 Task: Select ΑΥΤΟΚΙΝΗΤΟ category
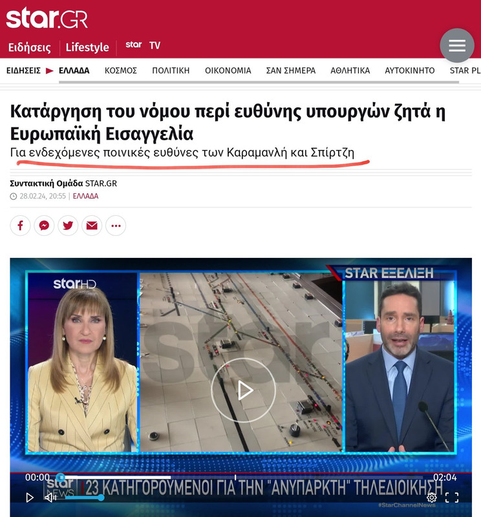click(410, 70)
